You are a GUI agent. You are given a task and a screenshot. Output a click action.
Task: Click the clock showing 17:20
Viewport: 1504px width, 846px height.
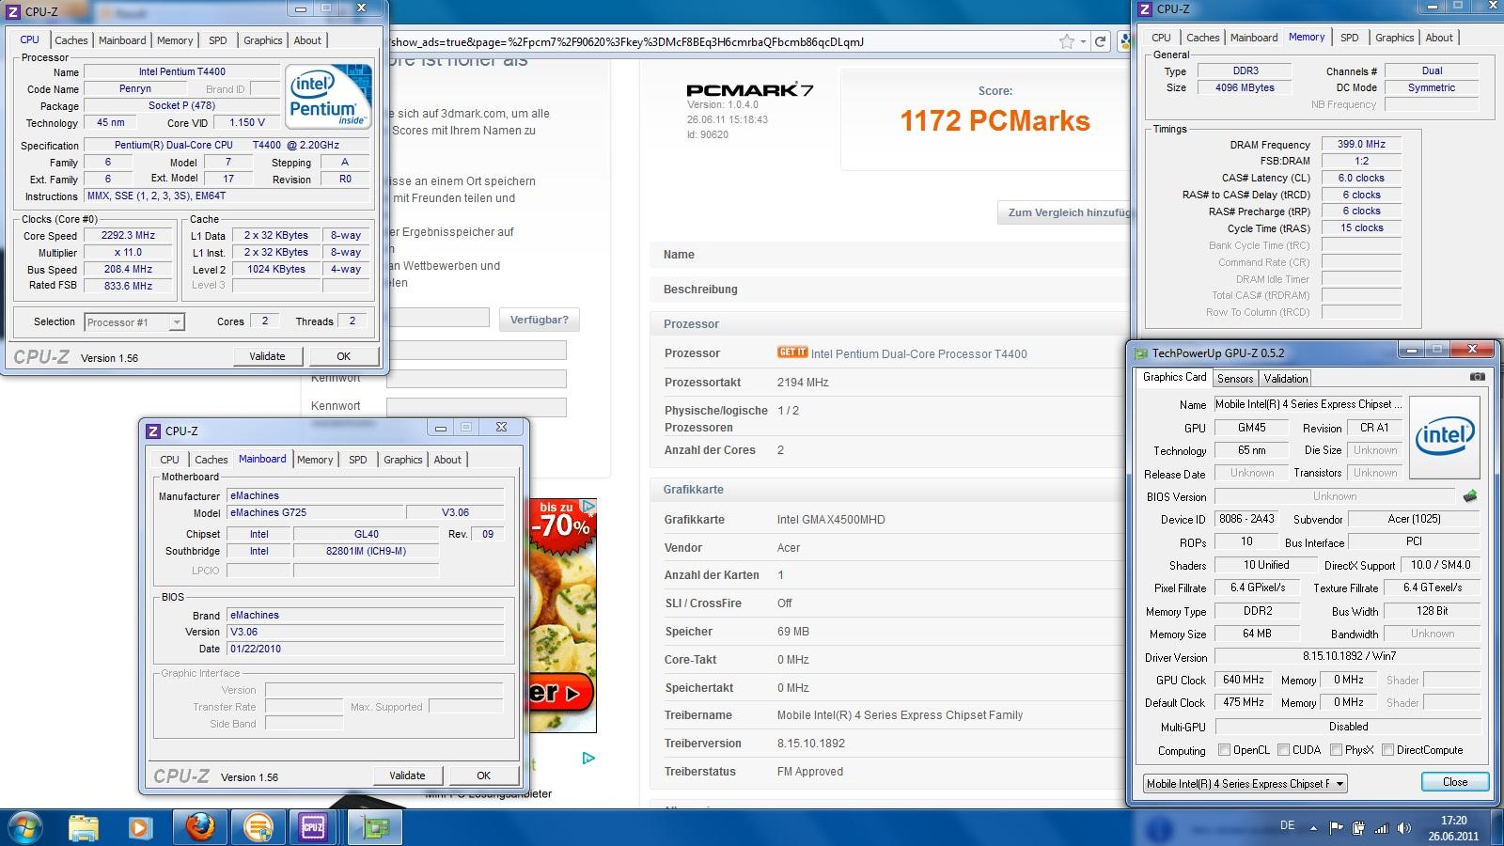click(1453, 821)
